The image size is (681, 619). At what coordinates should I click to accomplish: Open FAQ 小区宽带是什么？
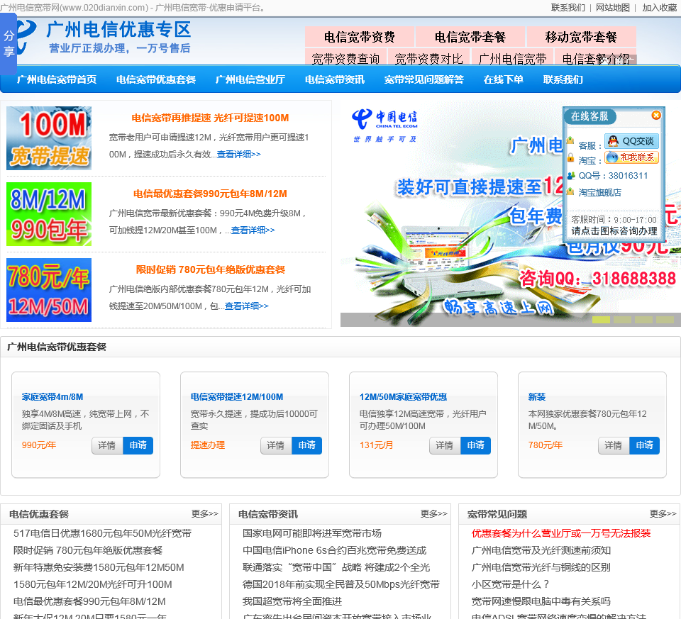(x=511, y=584)
